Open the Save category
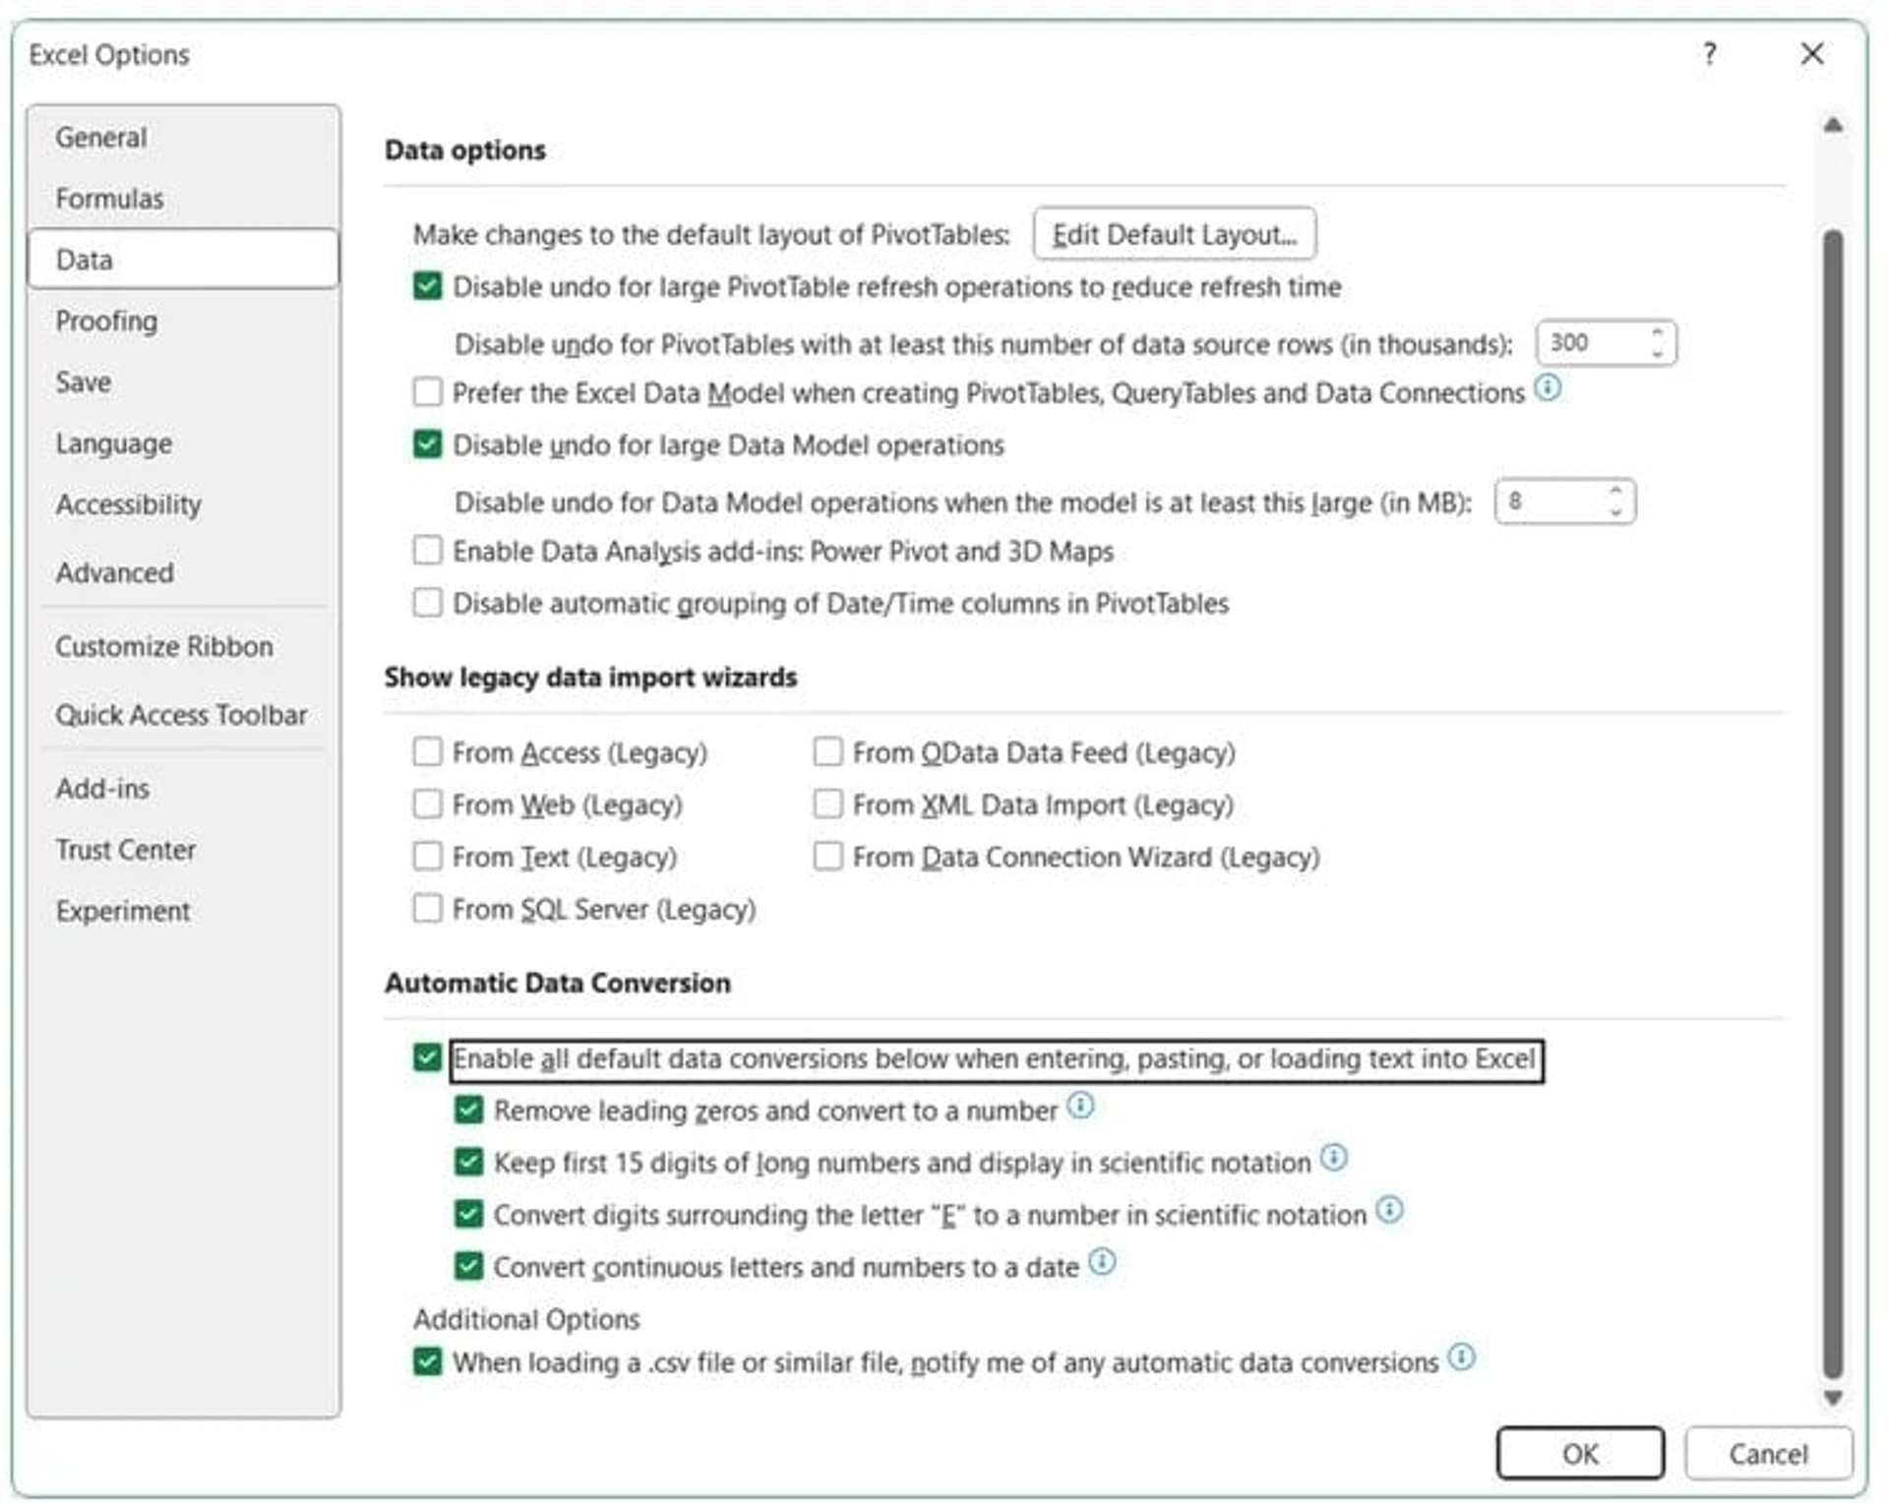The image size is (1889, 1503). [183, 382]
